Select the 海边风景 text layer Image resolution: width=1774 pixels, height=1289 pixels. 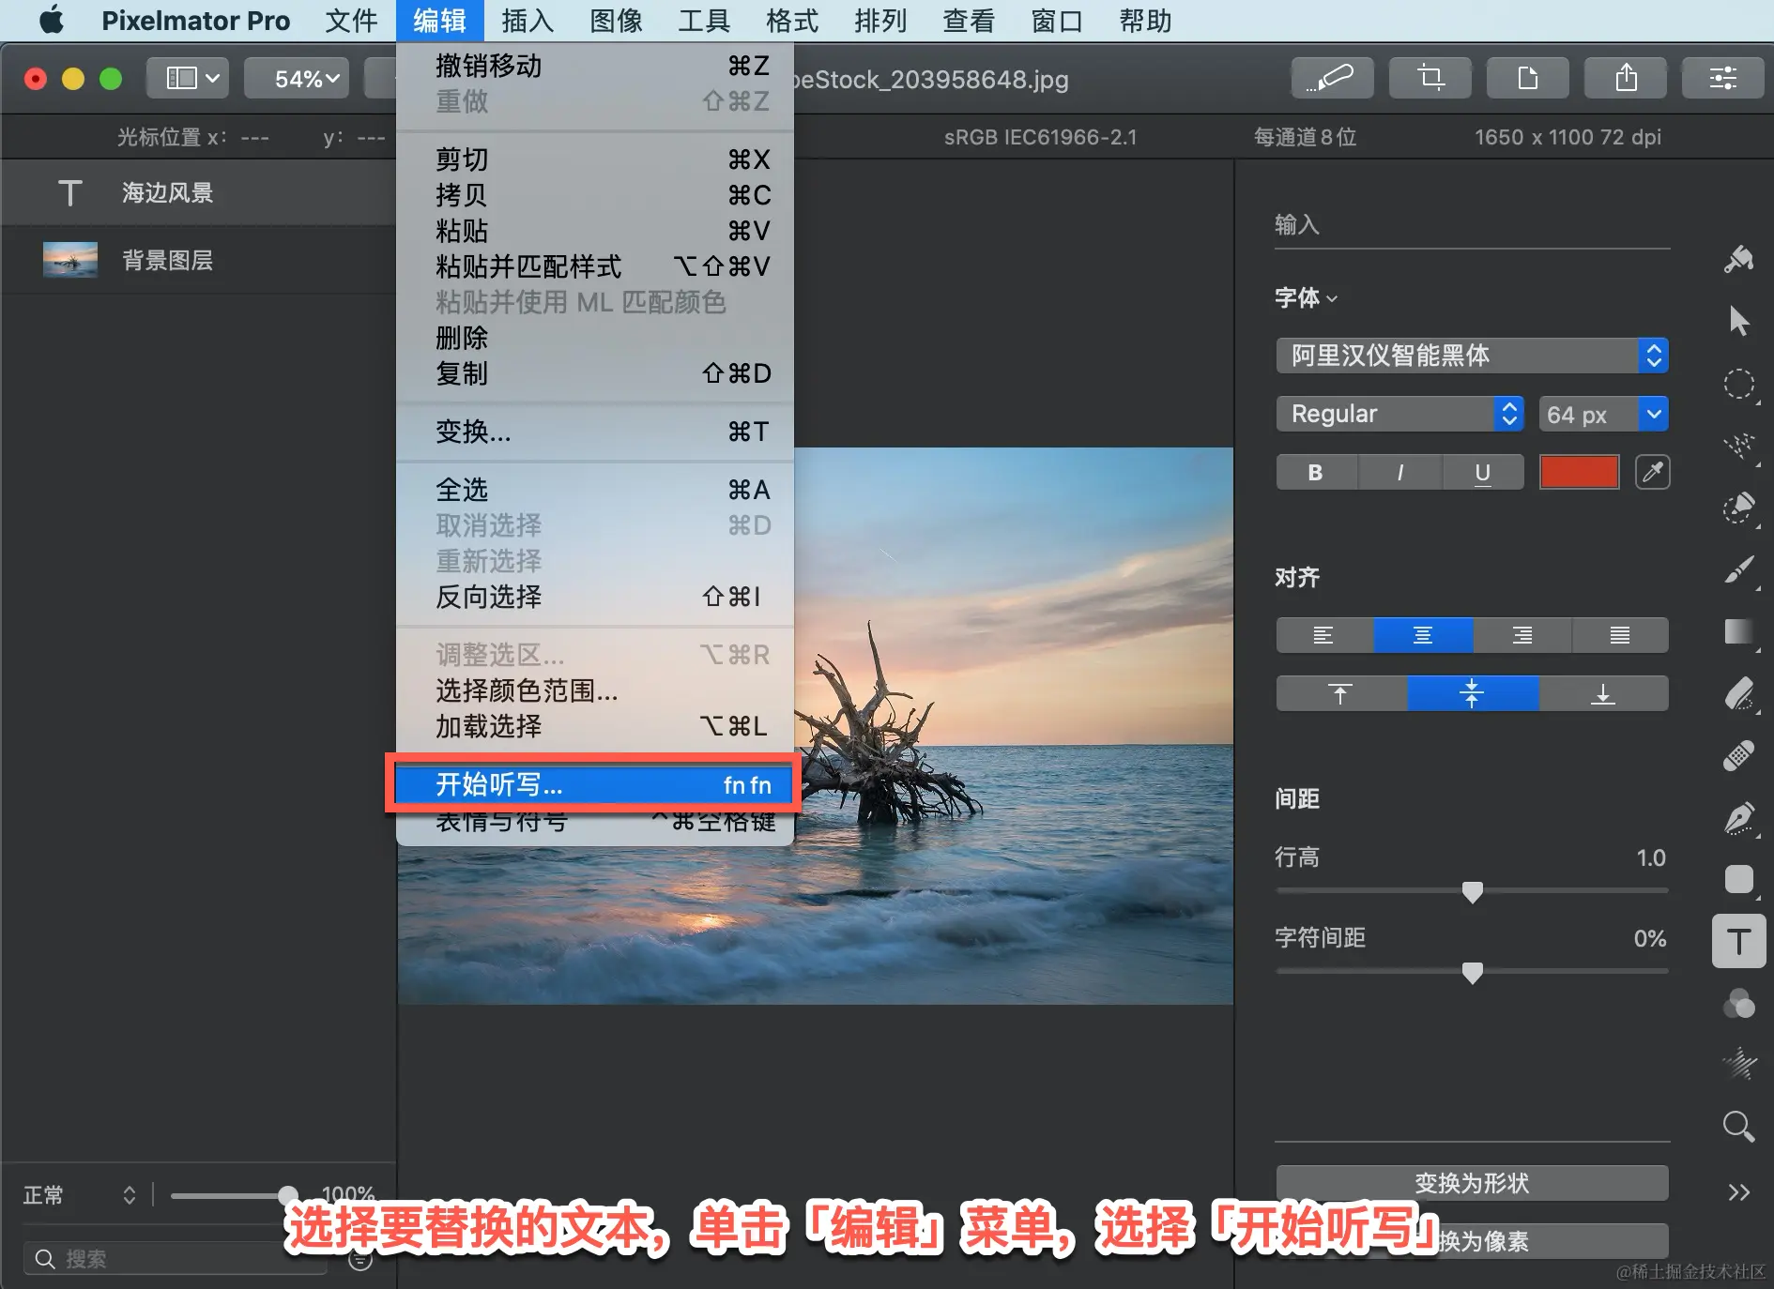click(x=198, y=192)
